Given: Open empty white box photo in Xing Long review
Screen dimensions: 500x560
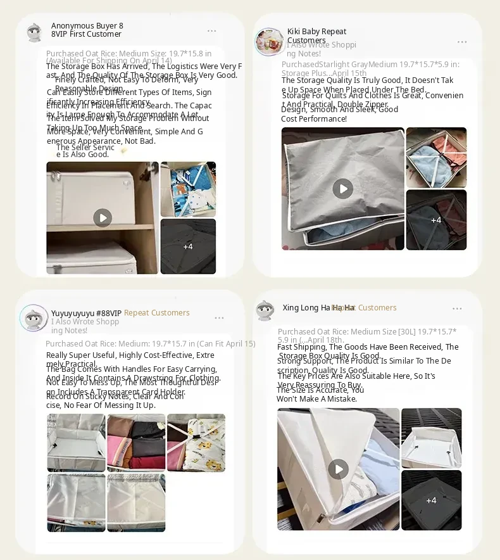Looking at the screenshot, I should click(431, 438).
